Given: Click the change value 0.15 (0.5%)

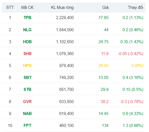Looking at the screenshot, I should click(133, 89).
